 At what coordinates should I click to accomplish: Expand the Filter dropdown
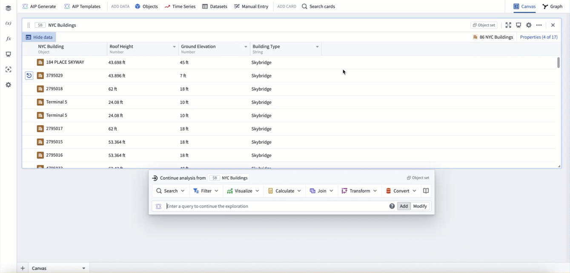pos(206,191)
